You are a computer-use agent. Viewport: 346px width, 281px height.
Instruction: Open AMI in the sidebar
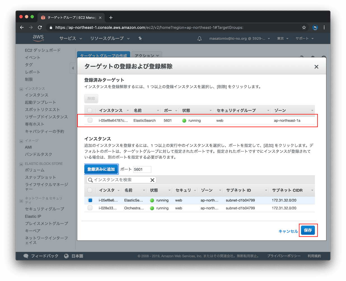click(28, 147)
